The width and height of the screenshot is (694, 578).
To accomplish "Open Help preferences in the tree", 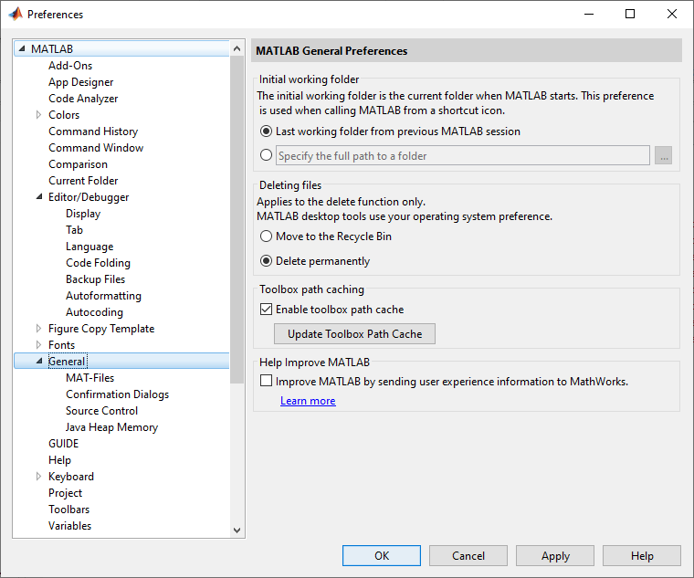I will (59, 460).
